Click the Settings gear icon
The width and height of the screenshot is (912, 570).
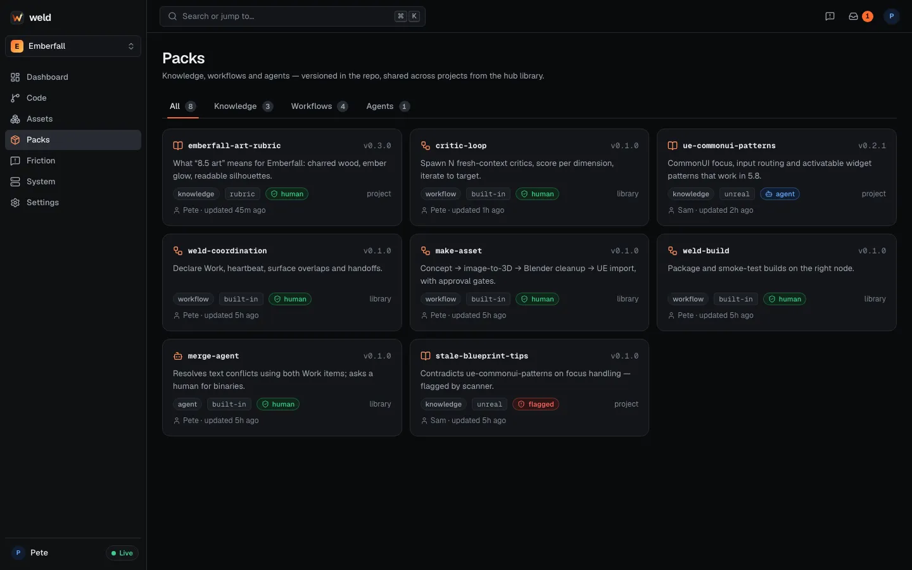coord(15,203)
